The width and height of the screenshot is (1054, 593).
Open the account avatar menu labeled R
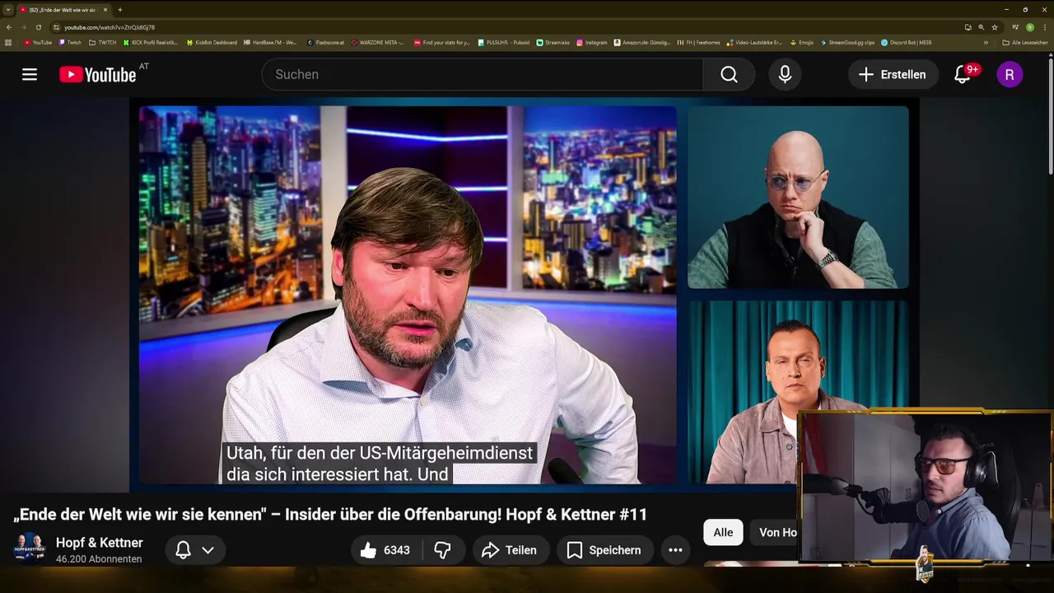(x=1010, y=74)
